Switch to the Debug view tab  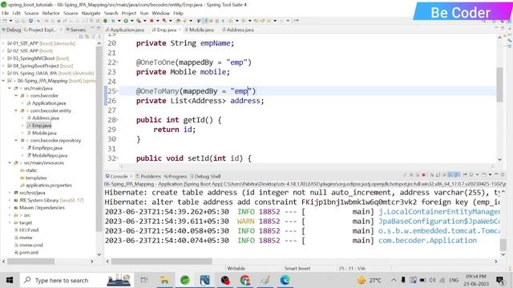(x=14, y=30)
